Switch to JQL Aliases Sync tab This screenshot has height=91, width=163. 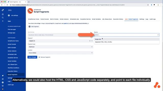click(107, 19)
